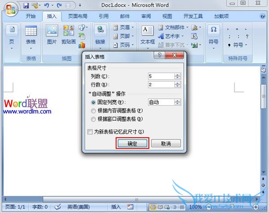The image size is (269, 213).
Task: Click inside rows (行数) input field
Action: [x=161, y=85]
